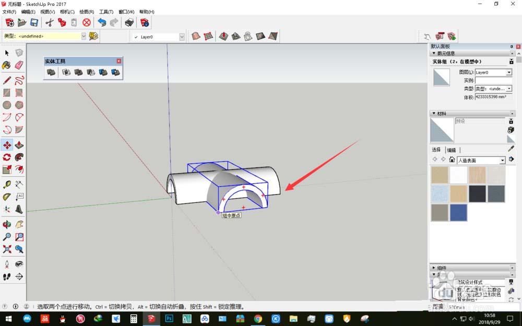Viewport: 522px width, 326px height.
Task: Click the 实例 name input field
Action: (493, 81)
